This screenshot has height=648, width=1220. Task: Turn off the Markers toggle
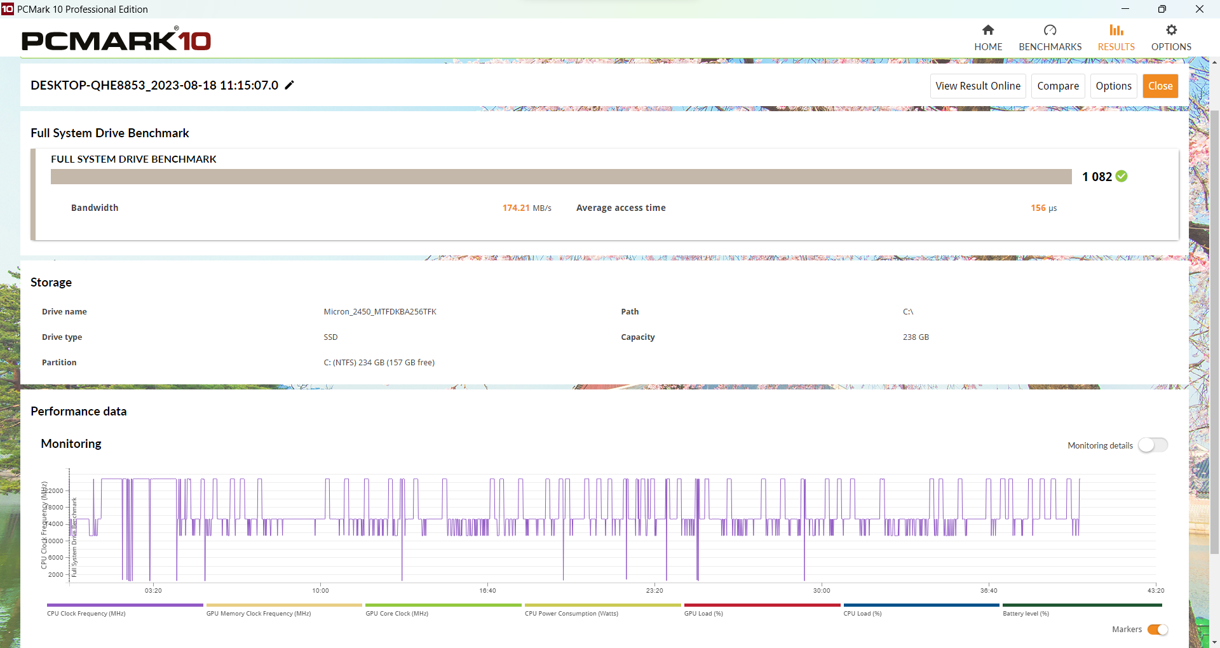1158,630
